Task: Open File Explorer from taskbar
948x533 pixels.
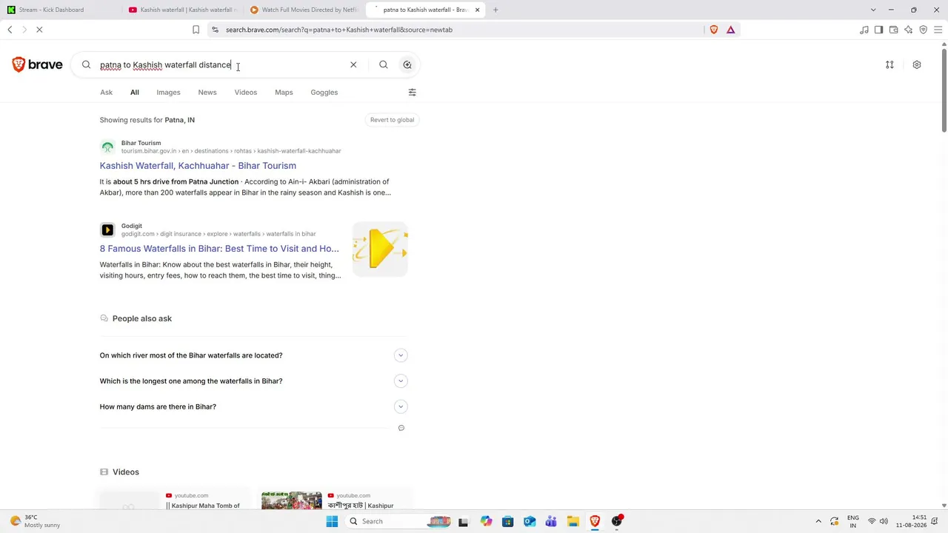Action: click(573, 521)
